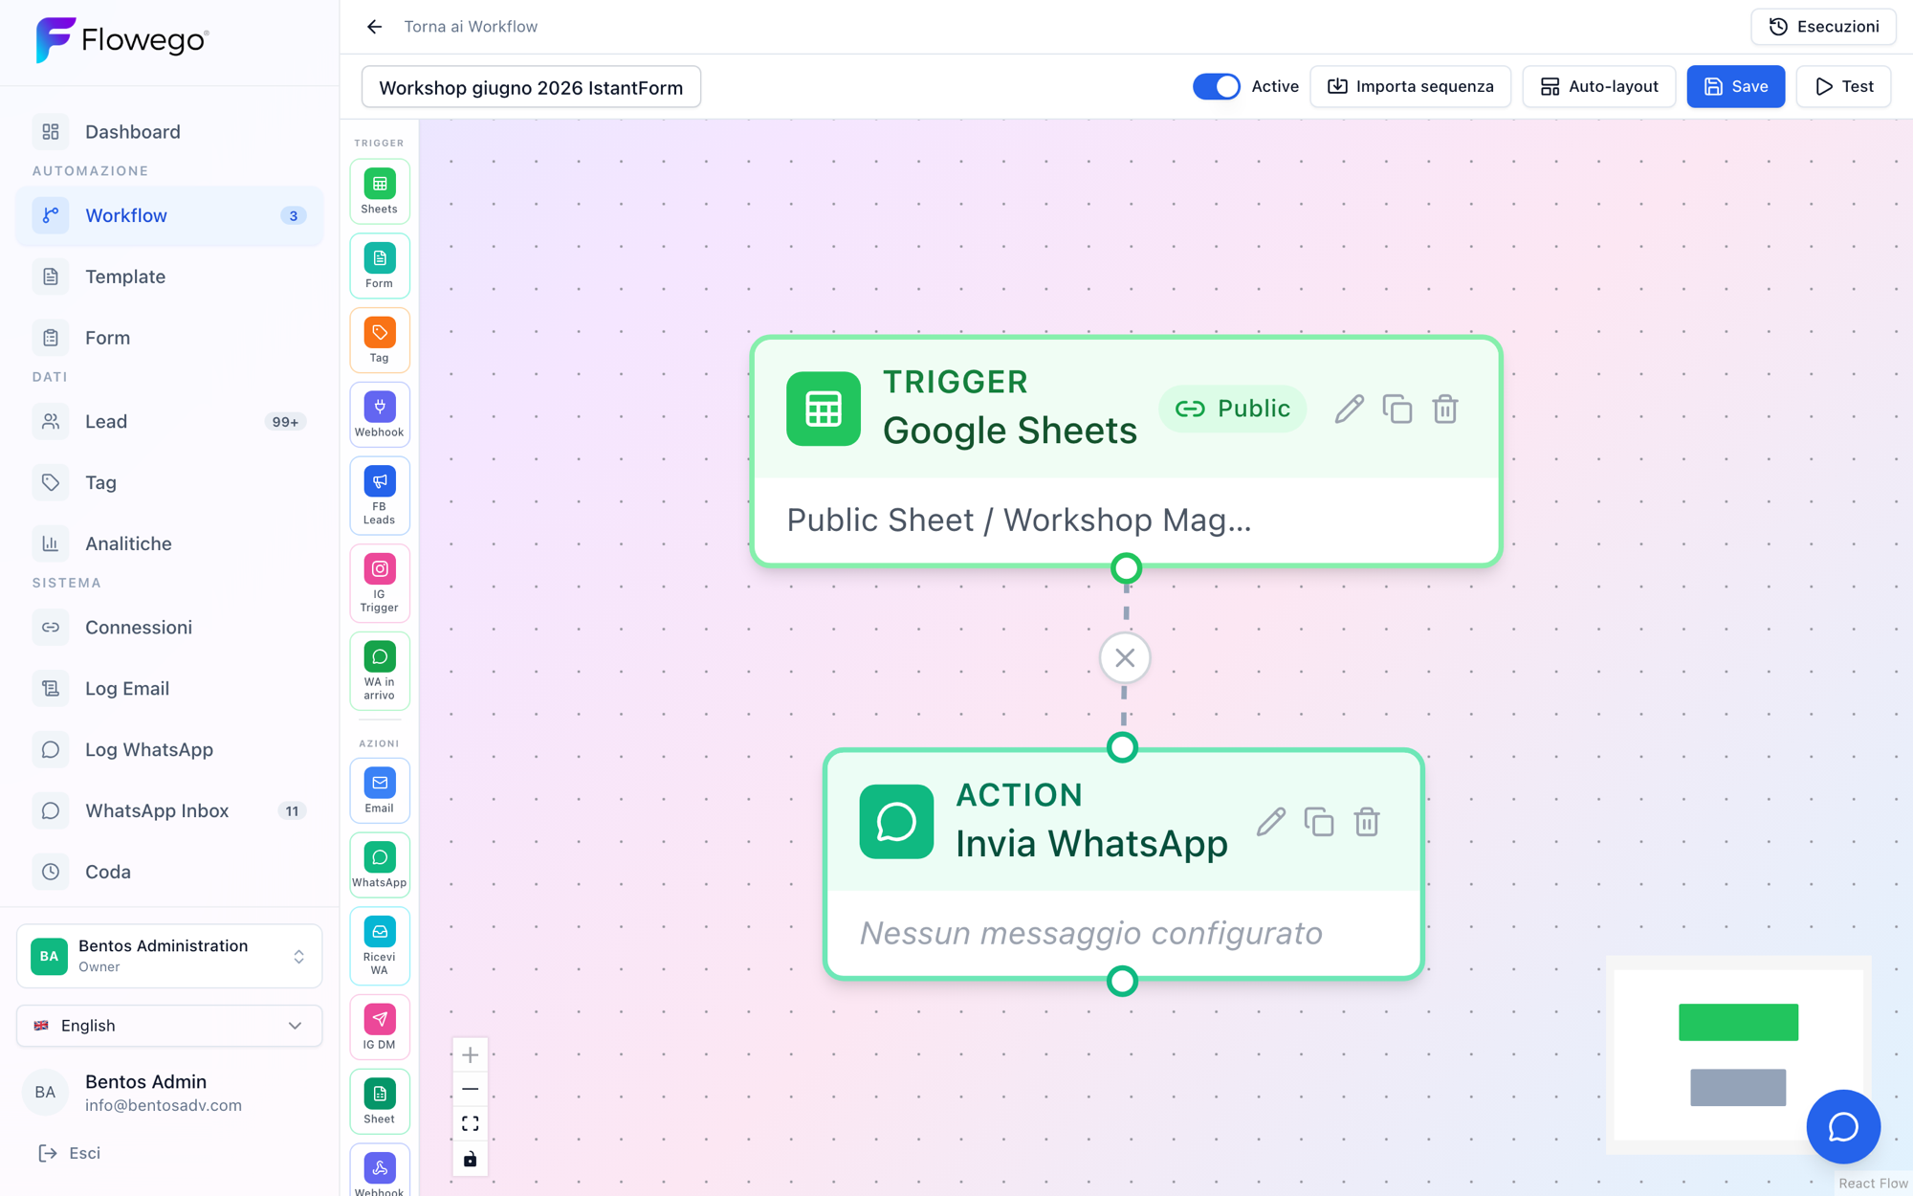Expand the English language dropdown
The width and height of the screenshot is (1913, 1196).
point(169,1026)
